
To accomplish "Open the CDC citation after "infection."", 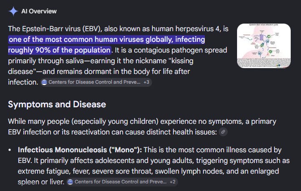I will pos(96,82).
